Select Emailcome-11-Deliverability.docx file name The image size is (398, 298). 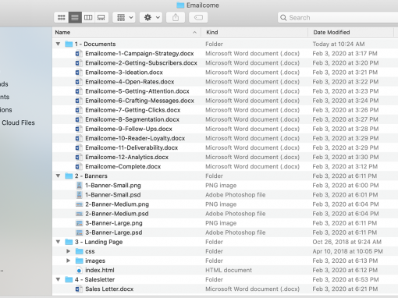(x=132, y=147)
